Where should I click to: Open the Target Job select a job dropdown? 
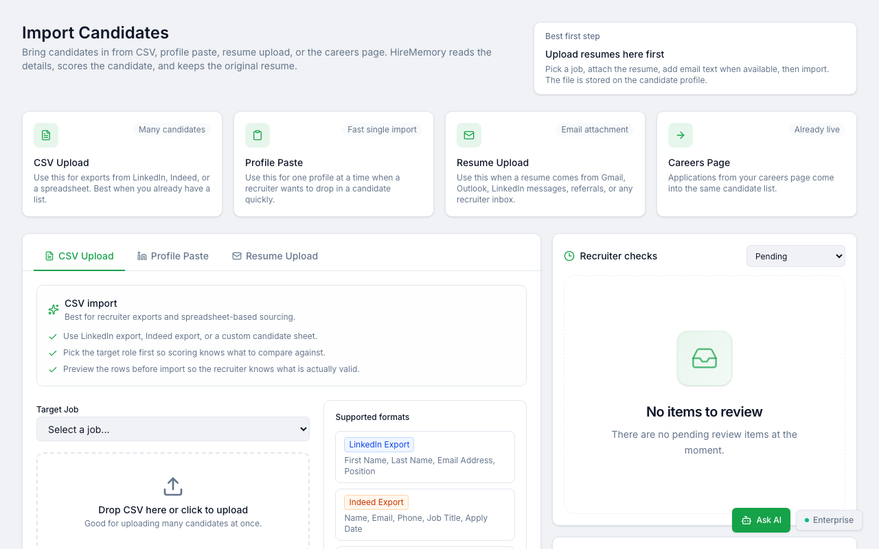(x=173, y=429)
